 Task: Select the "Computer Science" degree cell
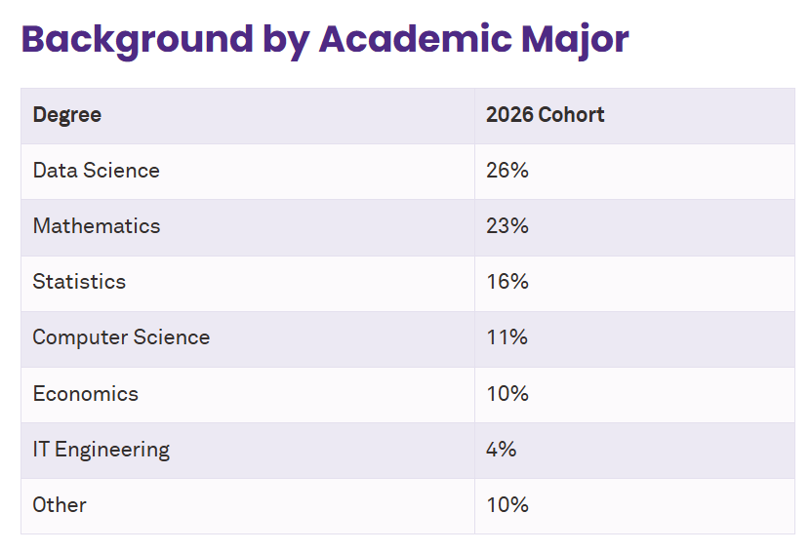tap(121, 337)
